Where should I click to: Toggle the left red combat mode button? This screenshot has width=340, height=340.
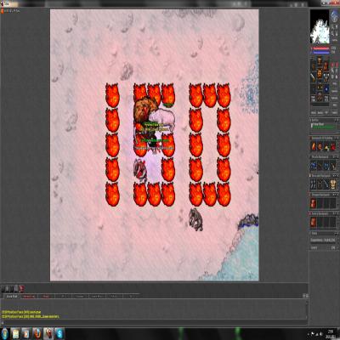point(332,65)
